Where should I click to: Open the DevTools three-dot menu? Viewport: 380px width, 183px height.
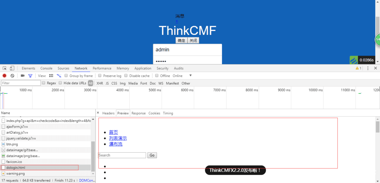coord(368,68)
